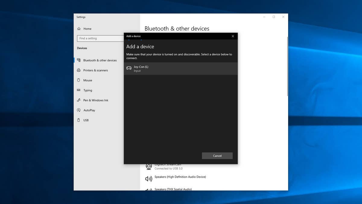Screen dimensions: 362x204
Task: Maximize the Settings window
Action: point(274,17)
